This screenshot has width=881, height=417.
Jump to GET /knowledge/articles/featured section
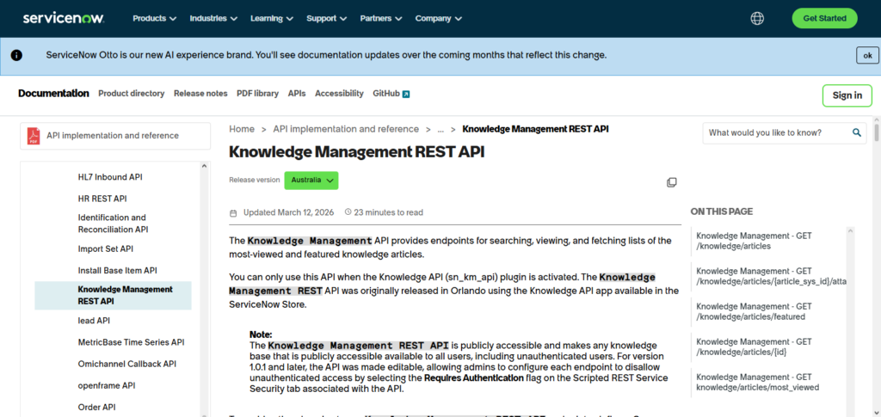[754, 311]
